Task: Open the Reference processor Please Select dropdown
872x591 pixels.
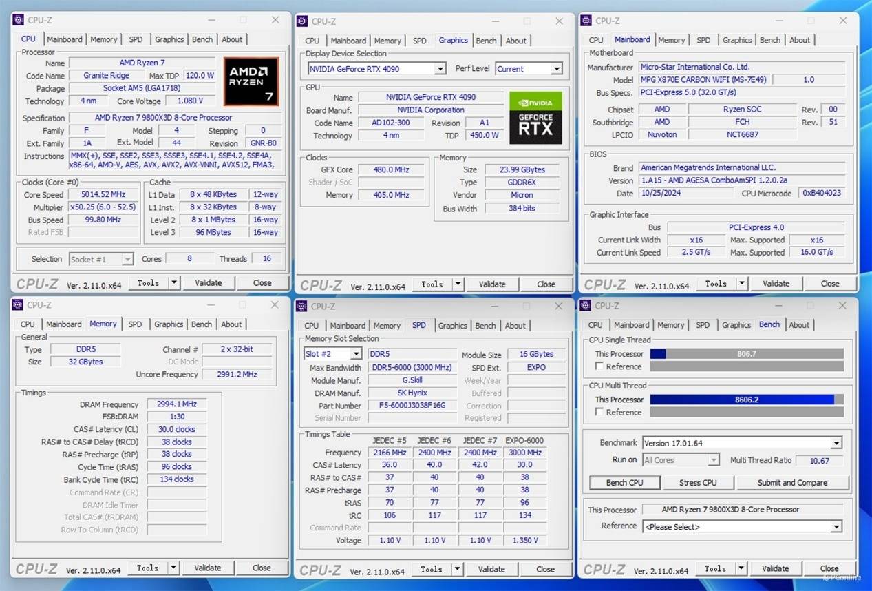Action: tap(836, 527)
